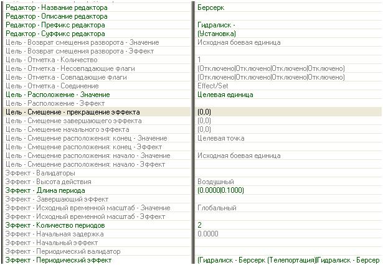Select 'Цель - Возврат смещения разворота - Значение'
This screenshot has width=383, height=265.
click(82, 42)
